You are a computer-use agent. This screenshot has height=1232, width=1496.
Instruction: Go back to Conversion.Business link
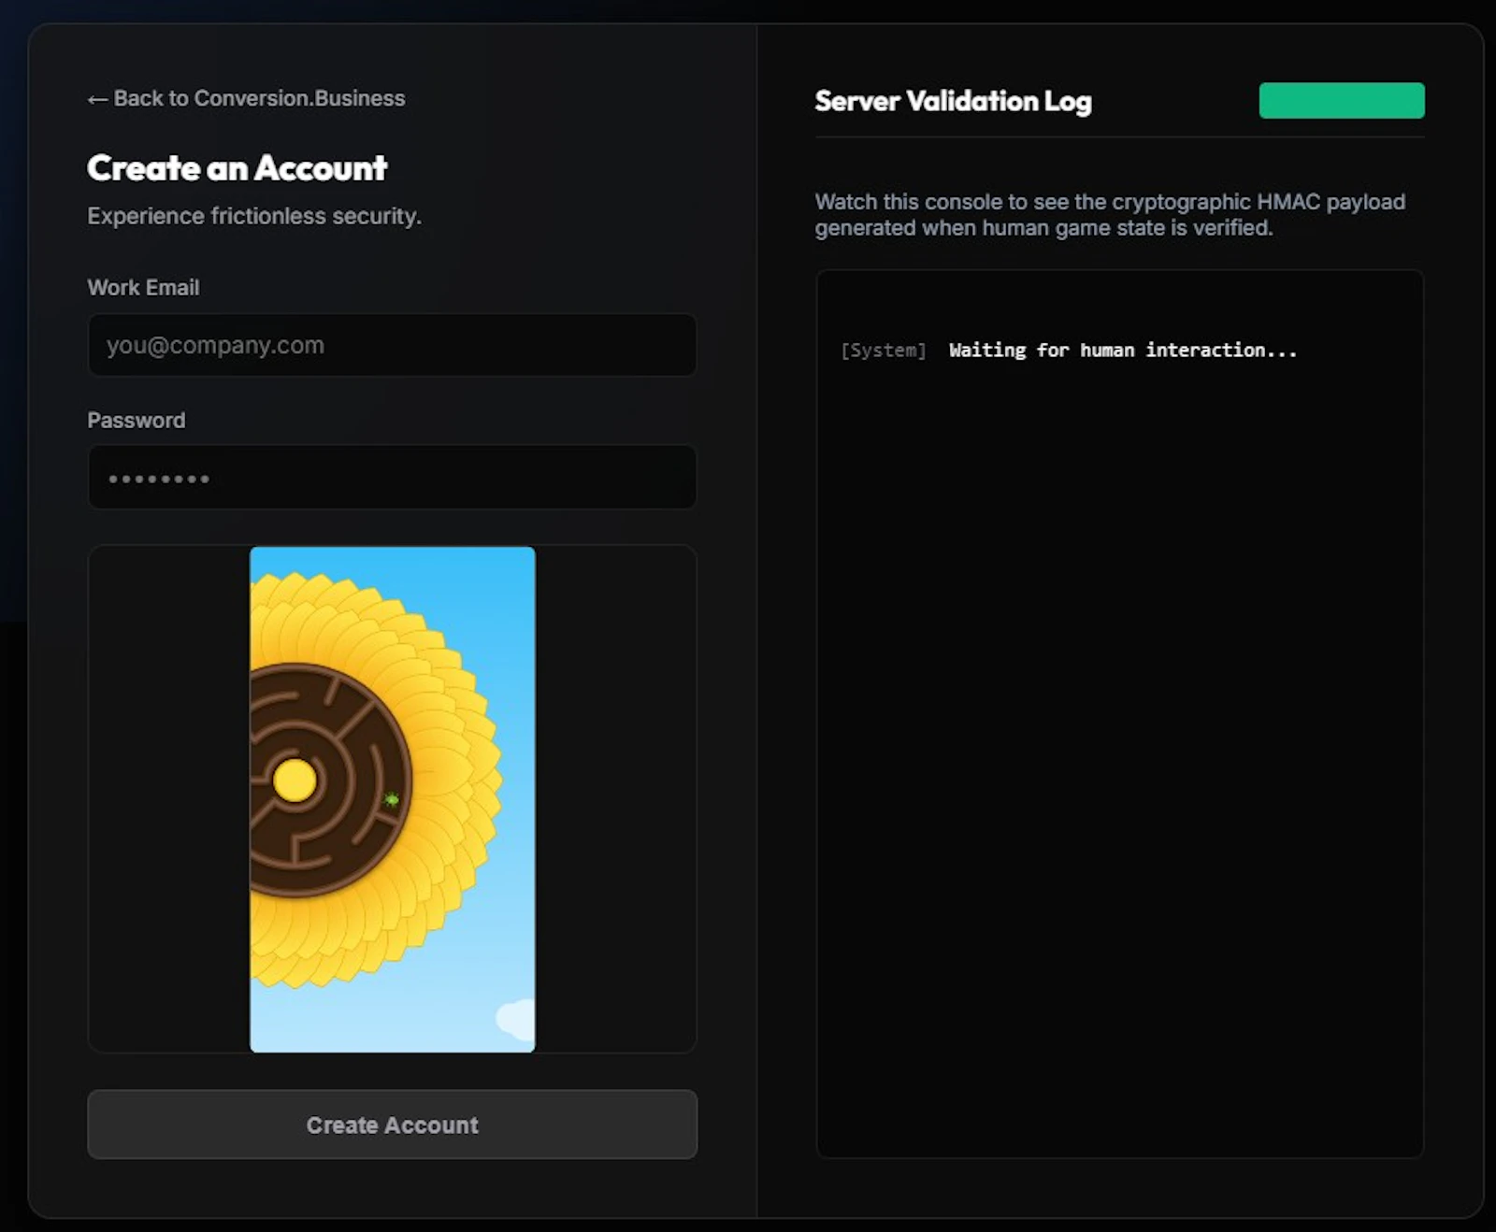[x=246, y=98]
